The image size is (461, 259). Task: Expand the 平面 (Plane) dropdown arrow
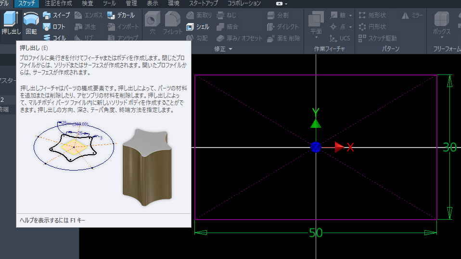pyautogui.click(x=316, y=38)
